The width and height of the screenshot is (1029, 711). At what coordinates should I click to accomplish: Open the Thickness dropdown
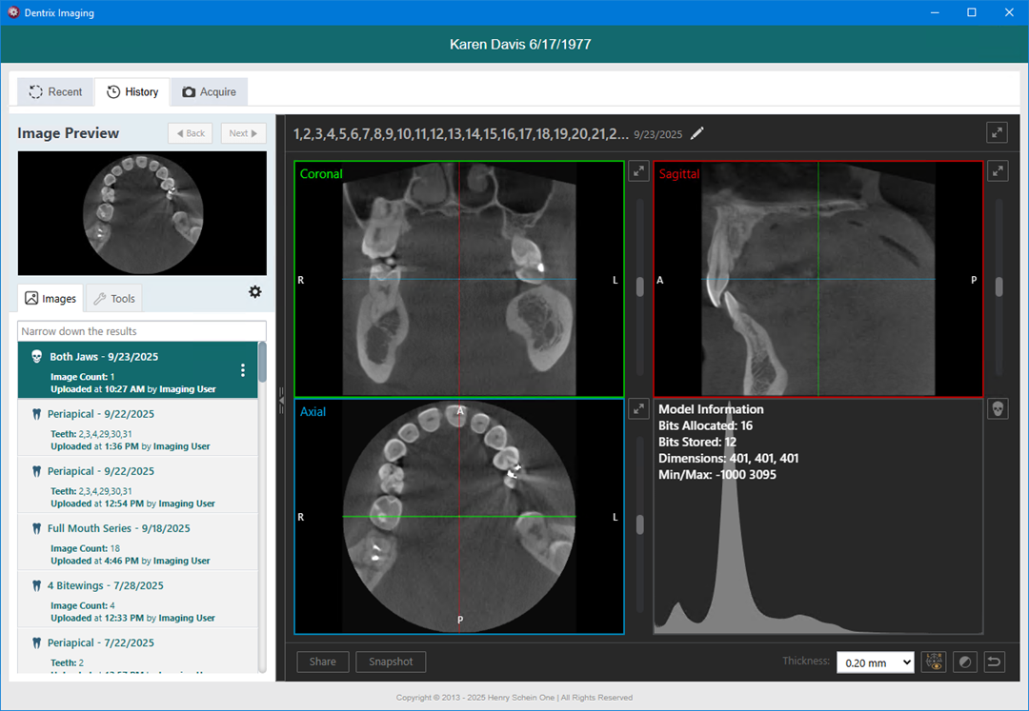pyautogui.click(x=875, y=662)
